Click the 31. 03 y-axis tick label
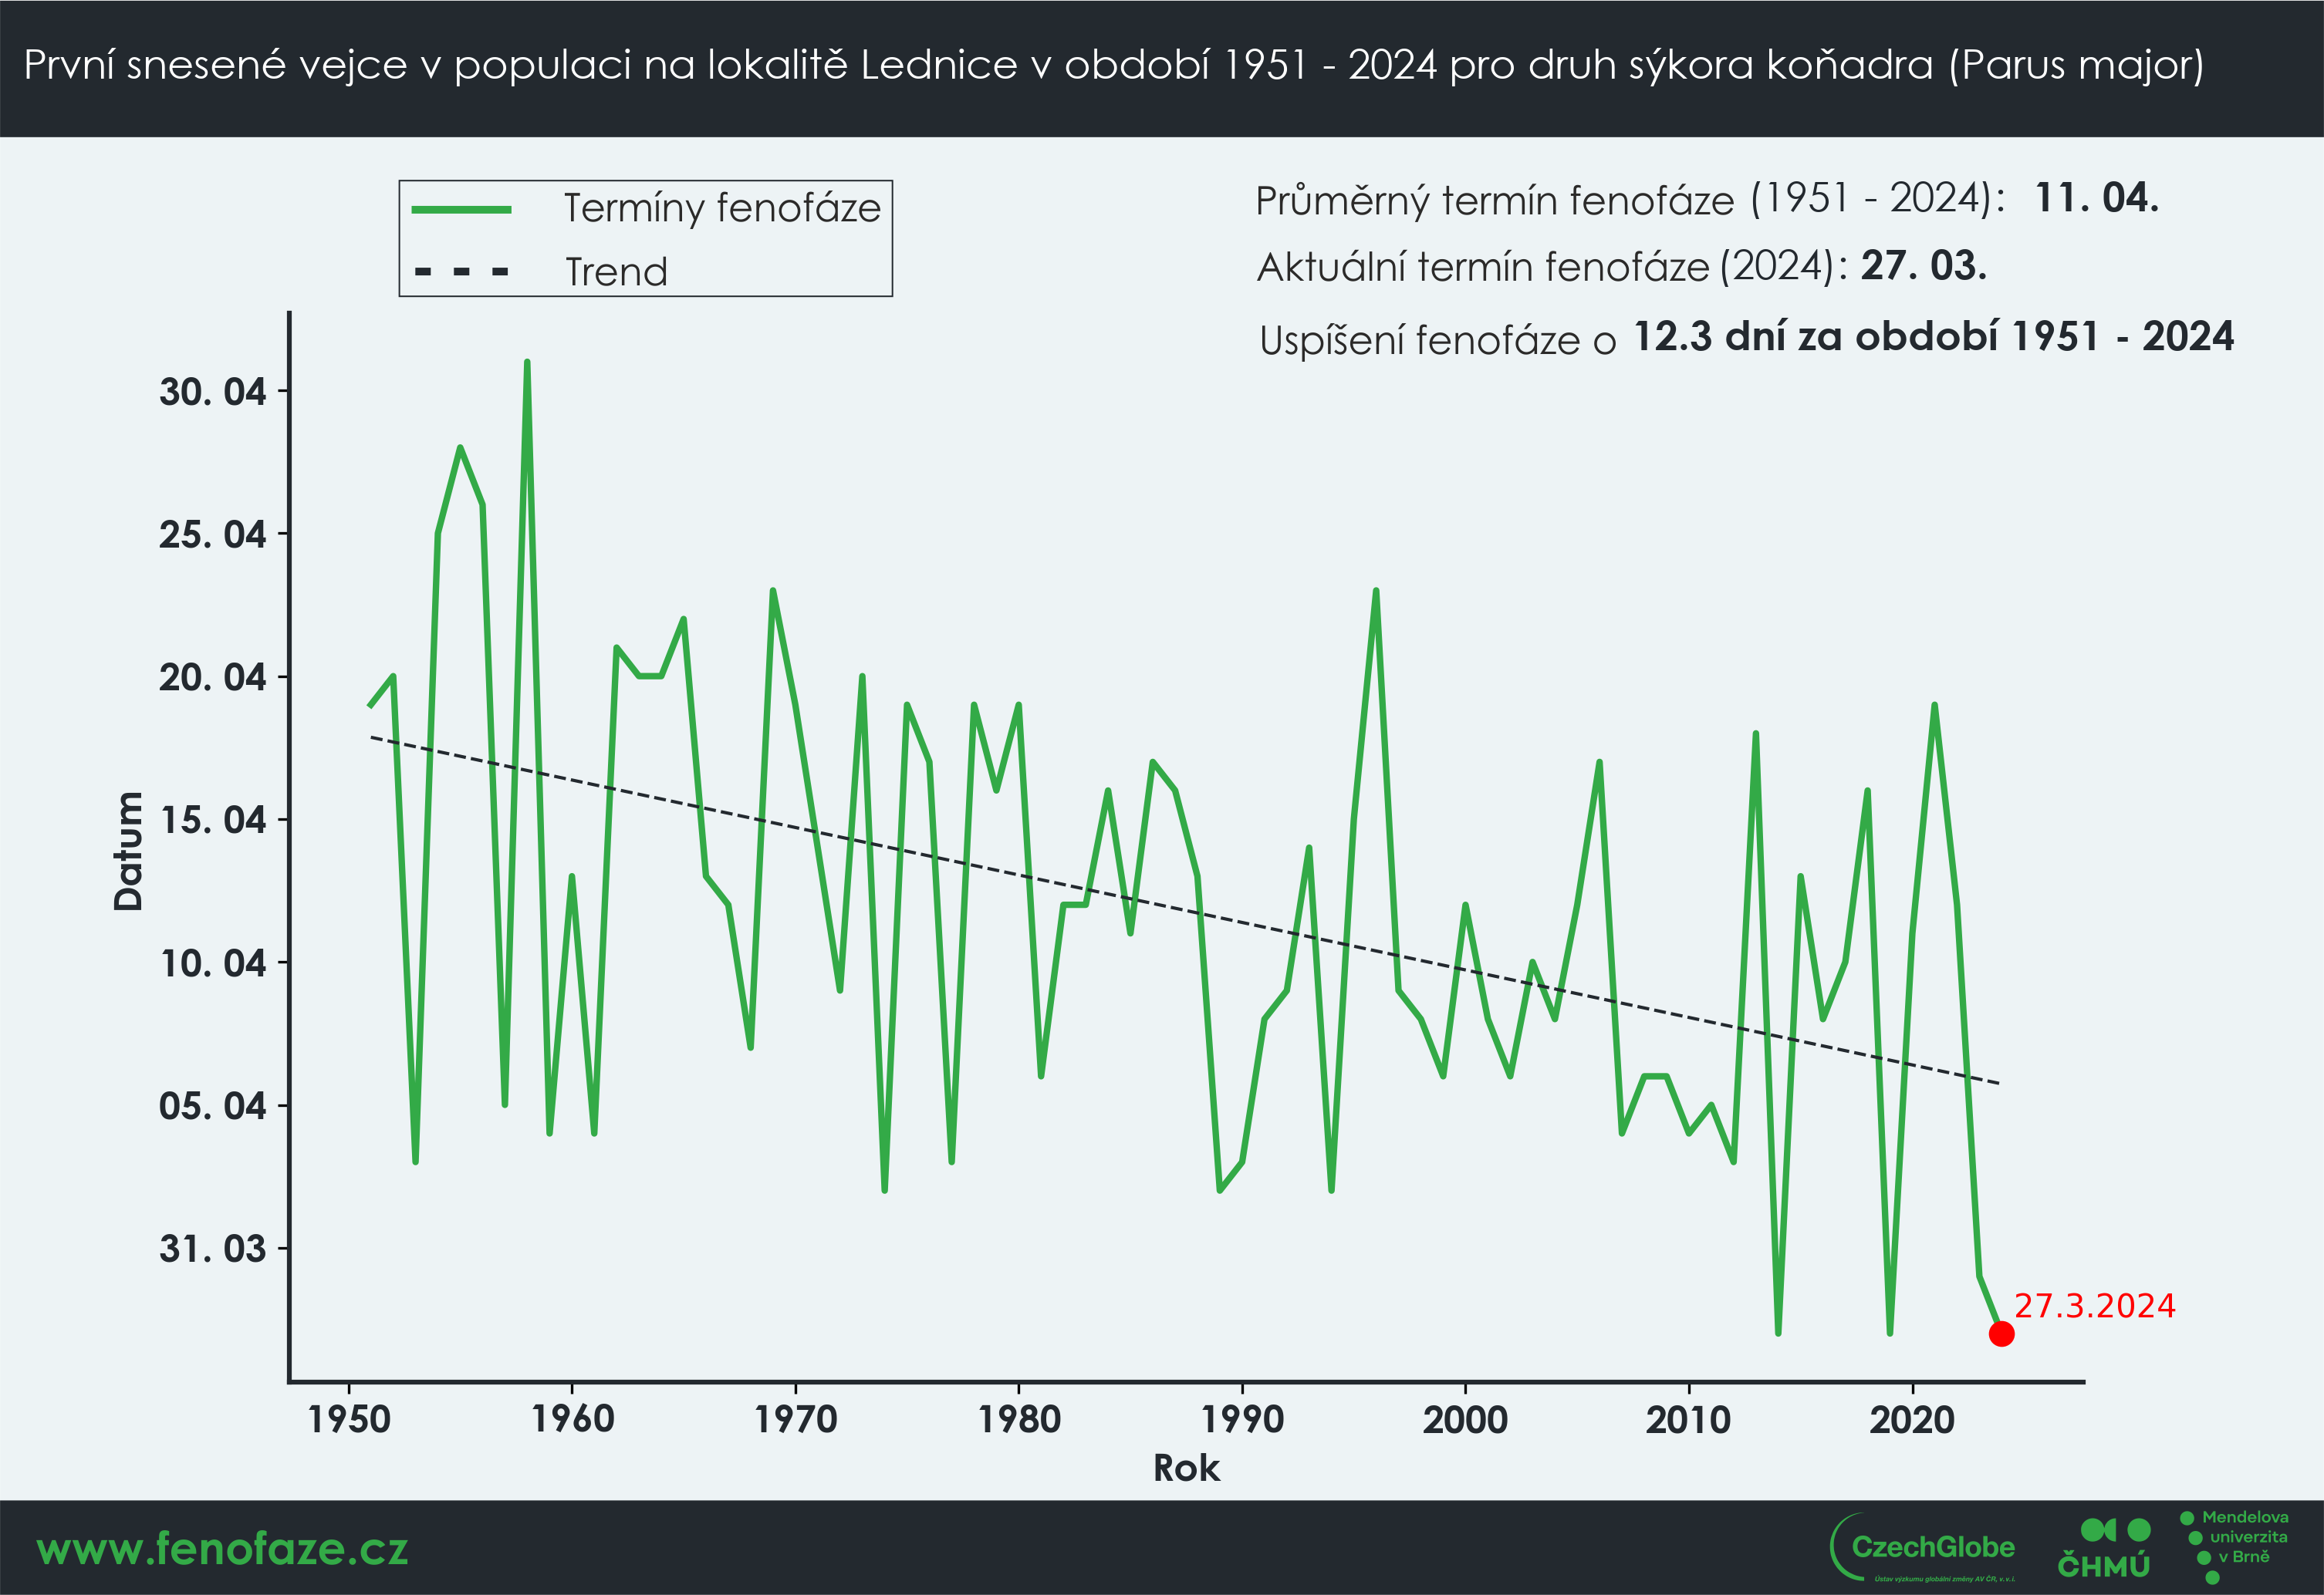The image size is (2324, 1595). coord(212,1249)
